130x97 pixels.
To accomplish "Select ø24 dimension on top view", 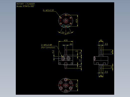I will (76, 21).
